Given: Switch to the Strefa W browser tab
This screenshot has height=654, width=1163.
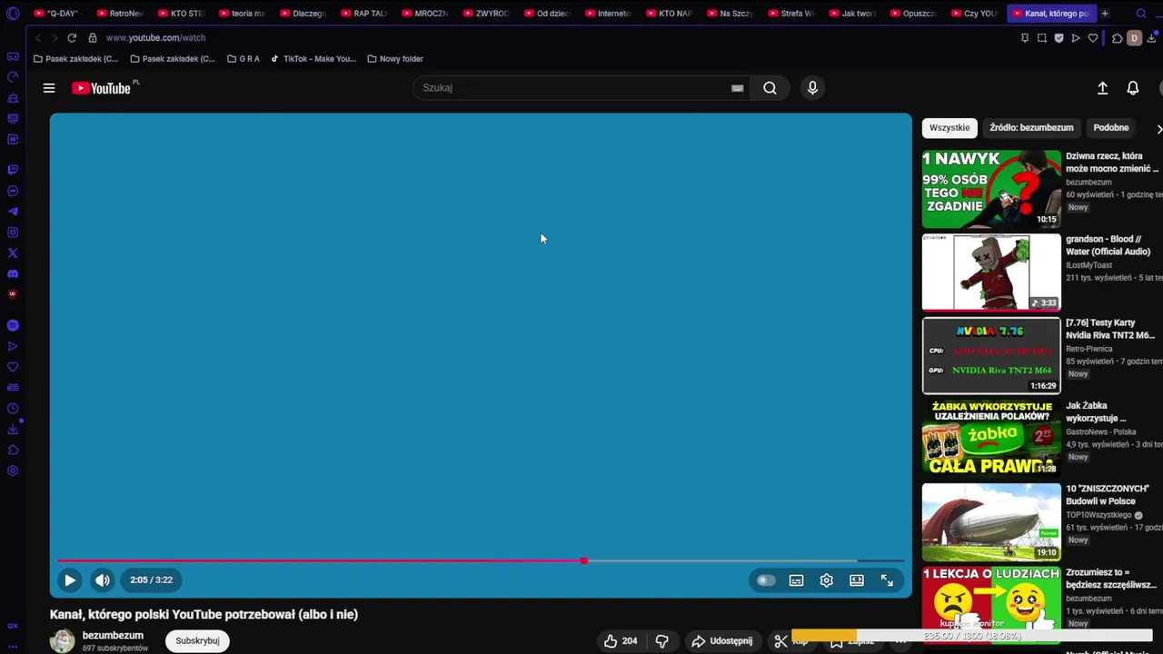Looking at the screenshot, I should point(791,14).
